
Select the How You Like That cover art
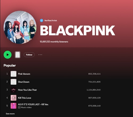click(14, 90)
